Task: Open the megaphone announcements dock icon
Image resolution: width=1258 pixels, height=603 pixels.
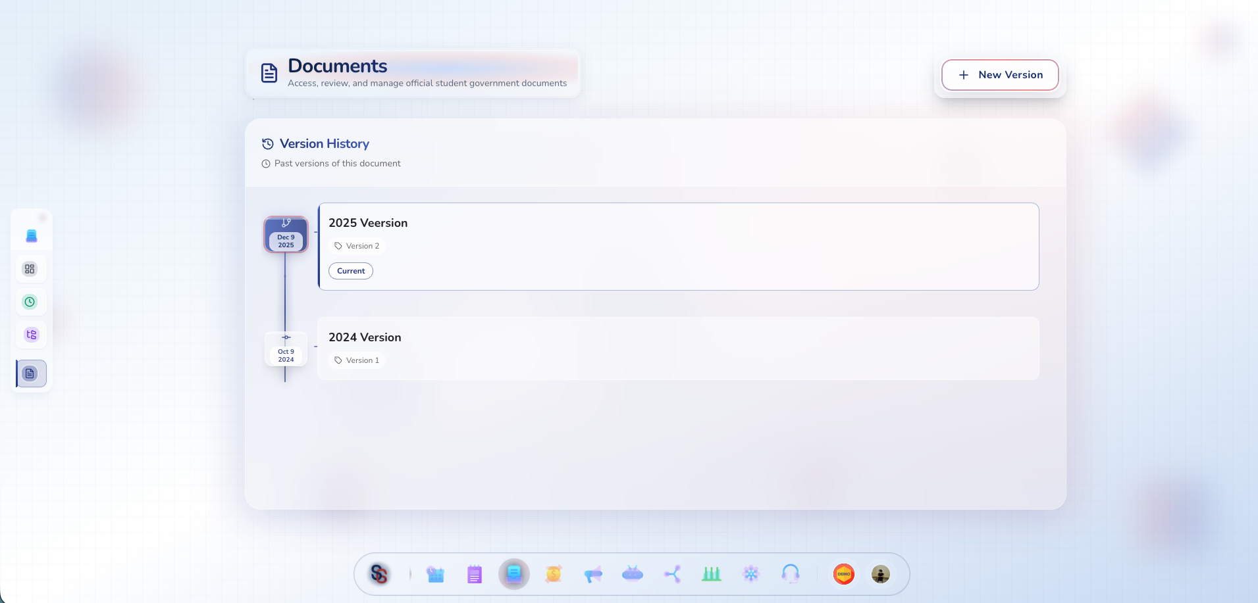Action: click(x=593, y=575)
